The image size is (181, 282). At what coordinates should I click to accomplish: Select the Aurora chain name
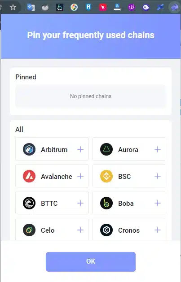(128, 150)
